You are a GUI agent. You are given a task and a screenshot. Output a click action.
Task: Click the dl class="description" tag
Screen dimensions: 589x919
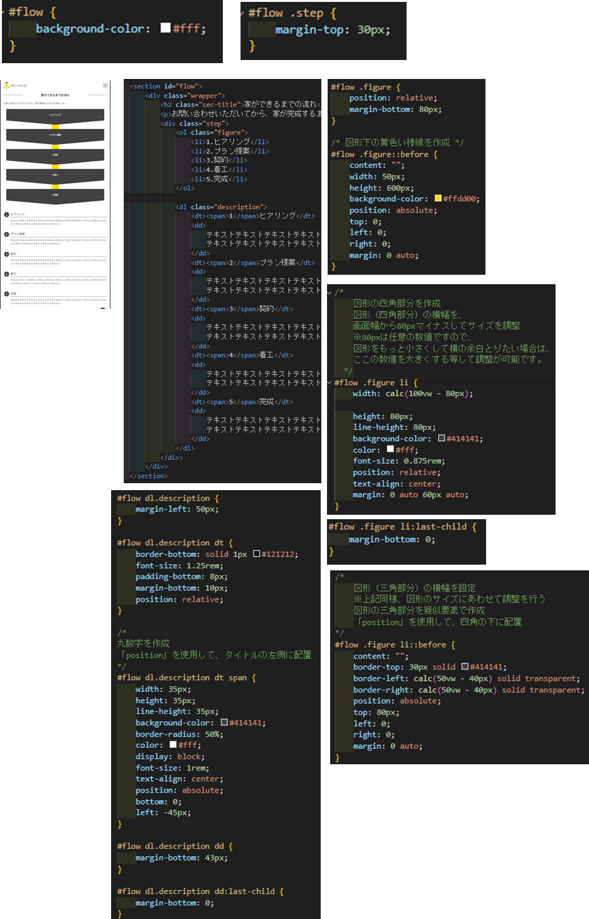[x=221, y=207]
